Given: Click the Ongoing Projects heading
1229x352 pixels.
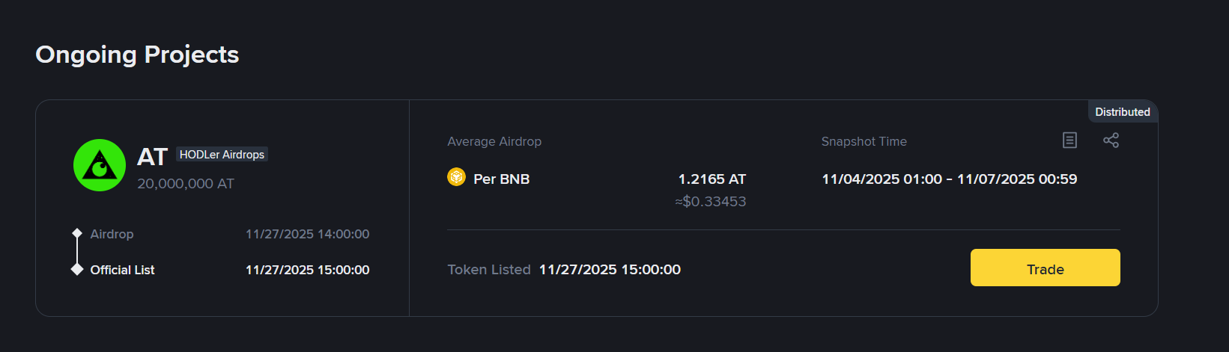Looking at the screenshot, I should [137, 55].
